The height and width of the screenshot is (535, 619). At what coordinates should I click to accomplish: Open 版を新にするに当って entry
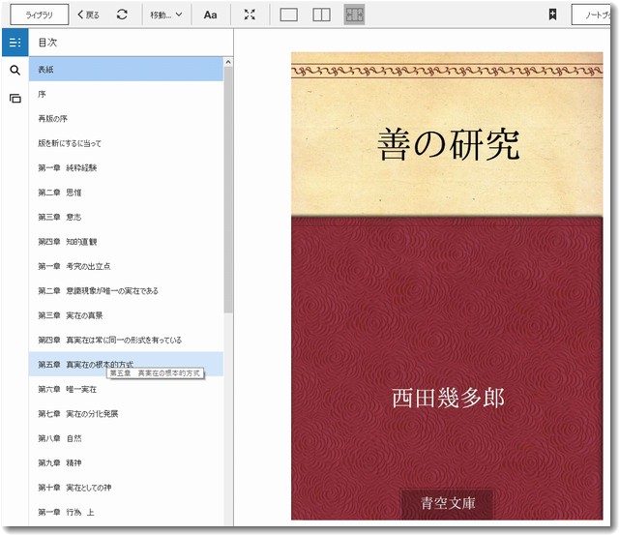coord(126,143)
